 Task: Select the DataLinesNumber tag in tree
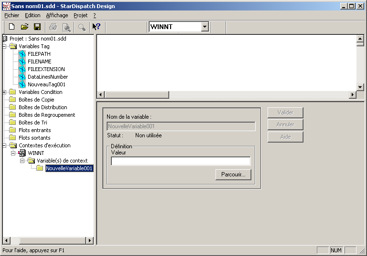point(47,77)
